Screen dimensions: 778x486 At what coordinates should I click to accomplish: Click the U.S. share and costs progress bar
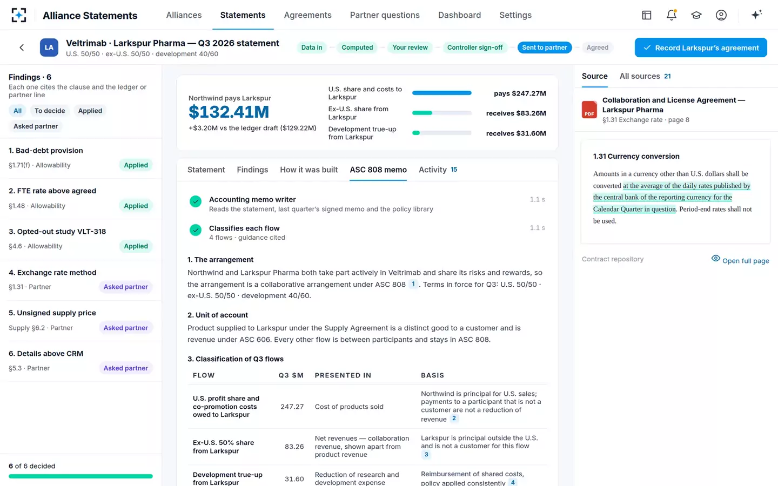point(442,93)
